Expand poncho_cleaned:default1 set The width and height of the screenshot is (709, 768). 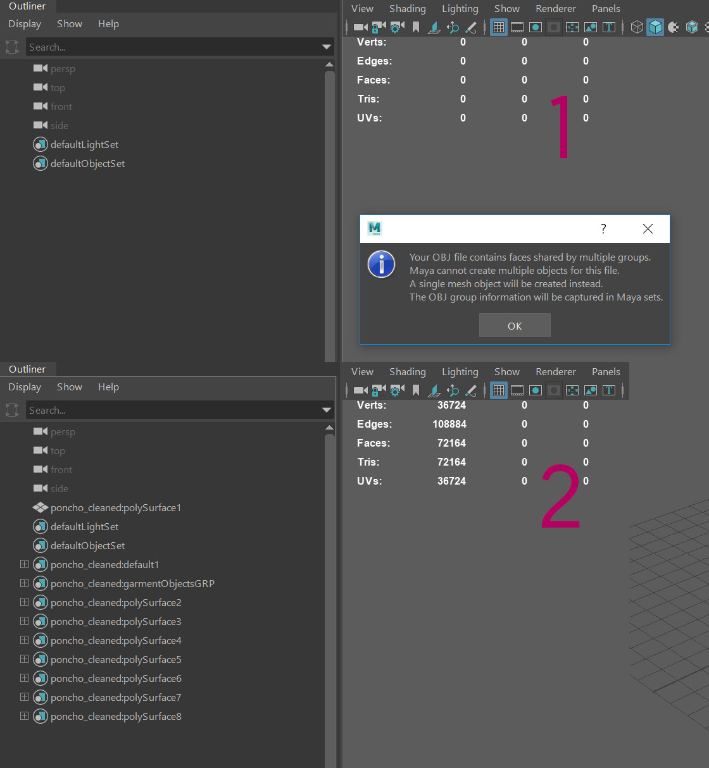pyautogui.click(x=24, y=564)
